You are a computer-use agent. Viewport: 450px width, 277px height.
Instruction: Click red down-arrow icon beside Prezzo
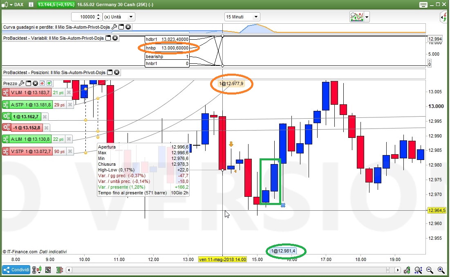pyautogui.click(x=42, y=83)
